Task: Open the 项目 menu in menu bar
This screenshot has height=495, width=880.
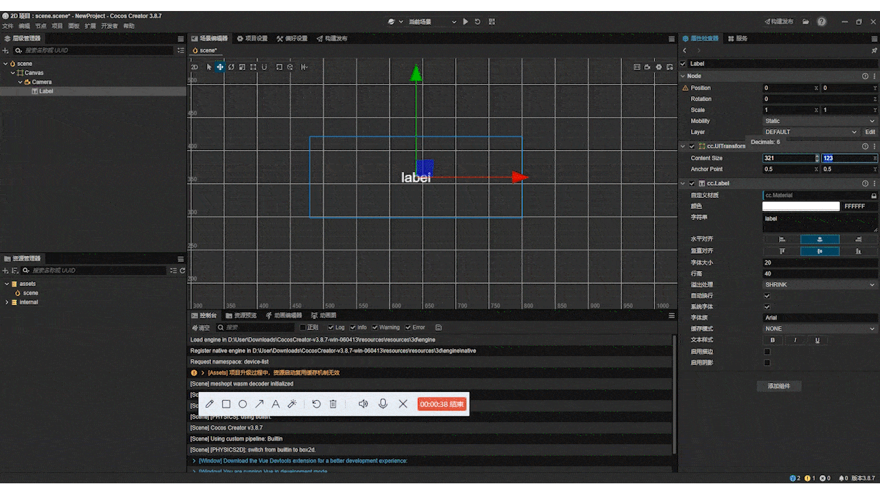Action: coord(57,26)
